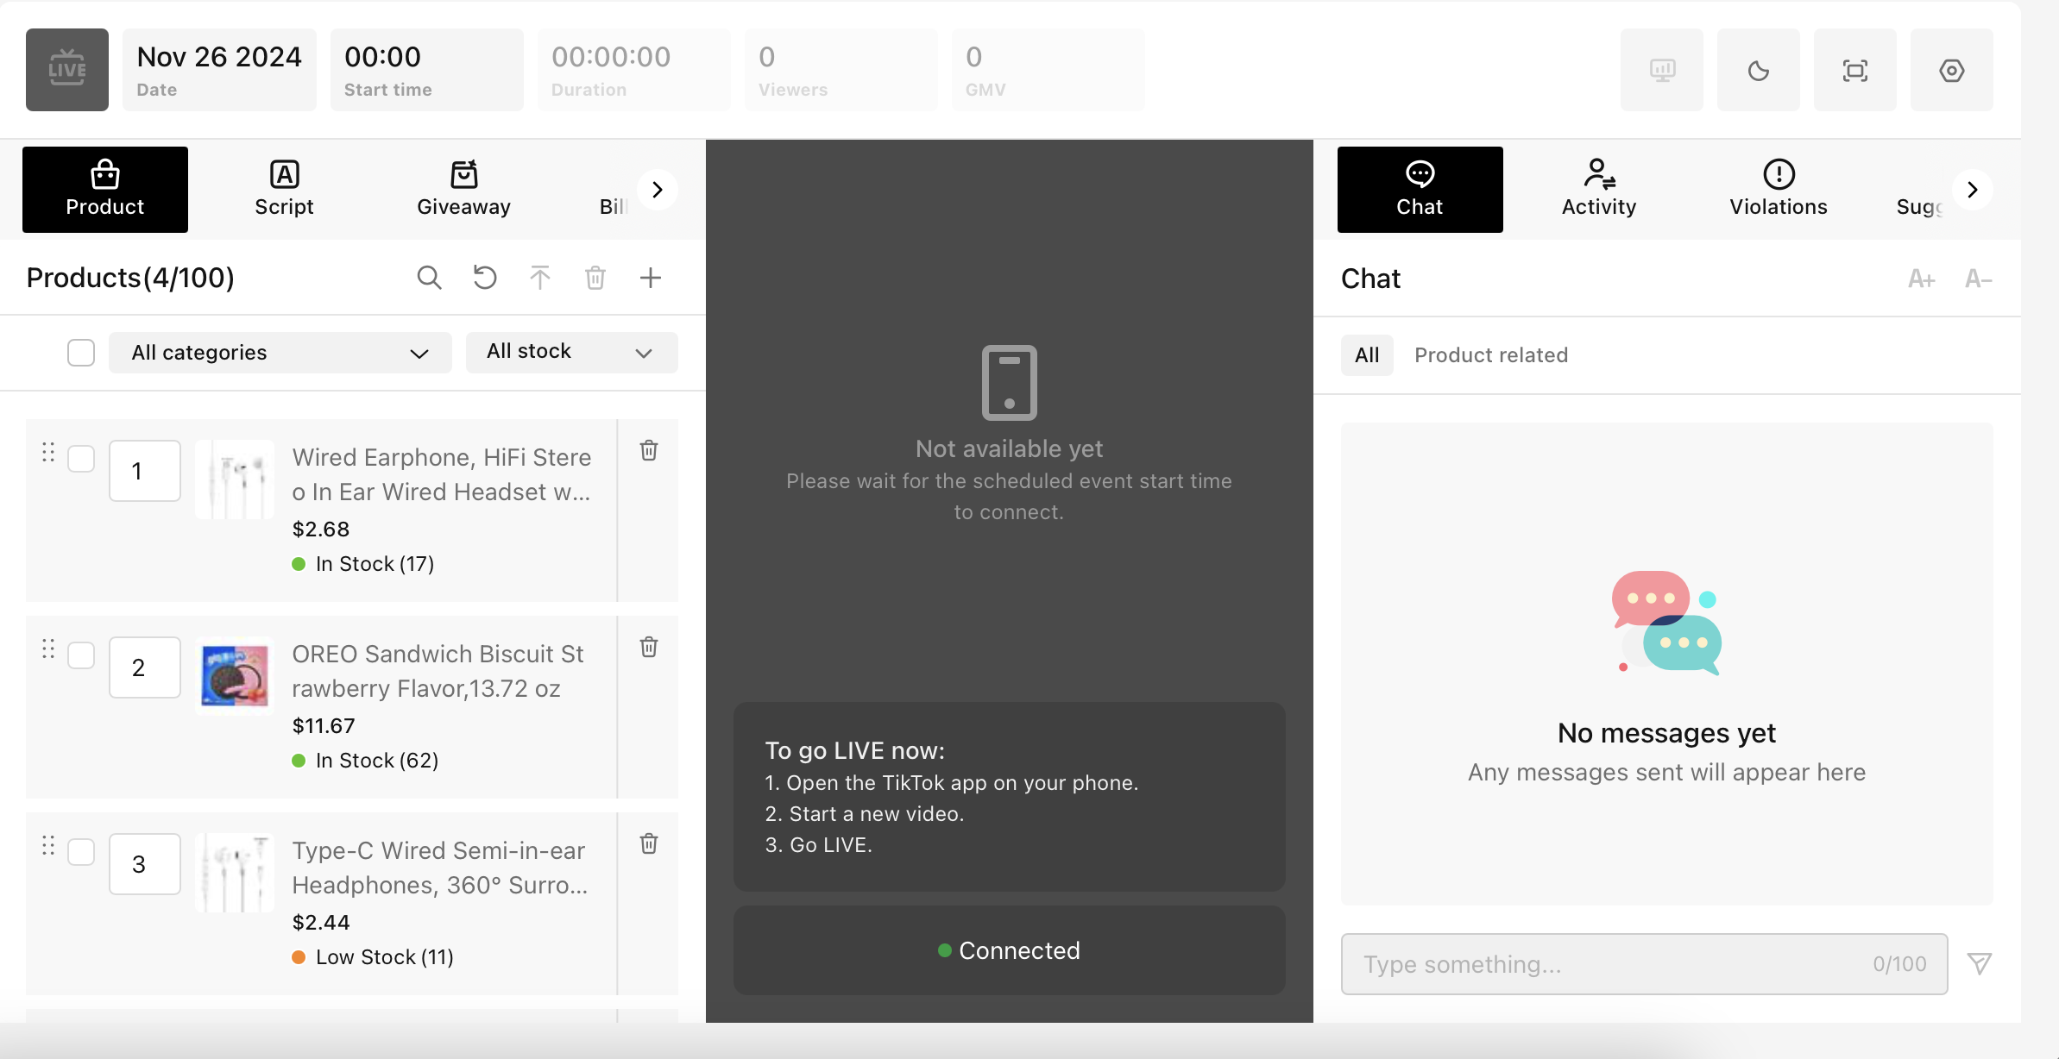Switch to the Giveaway tab
The width and height of the screenshot is (2059, 1059).
coord(463,190)
